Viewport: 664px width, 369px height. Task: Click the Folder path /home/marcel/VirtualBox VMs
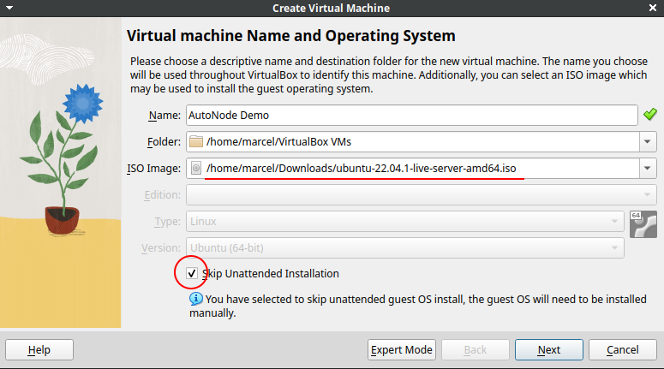pyautogui.click(x=278, y=142)
